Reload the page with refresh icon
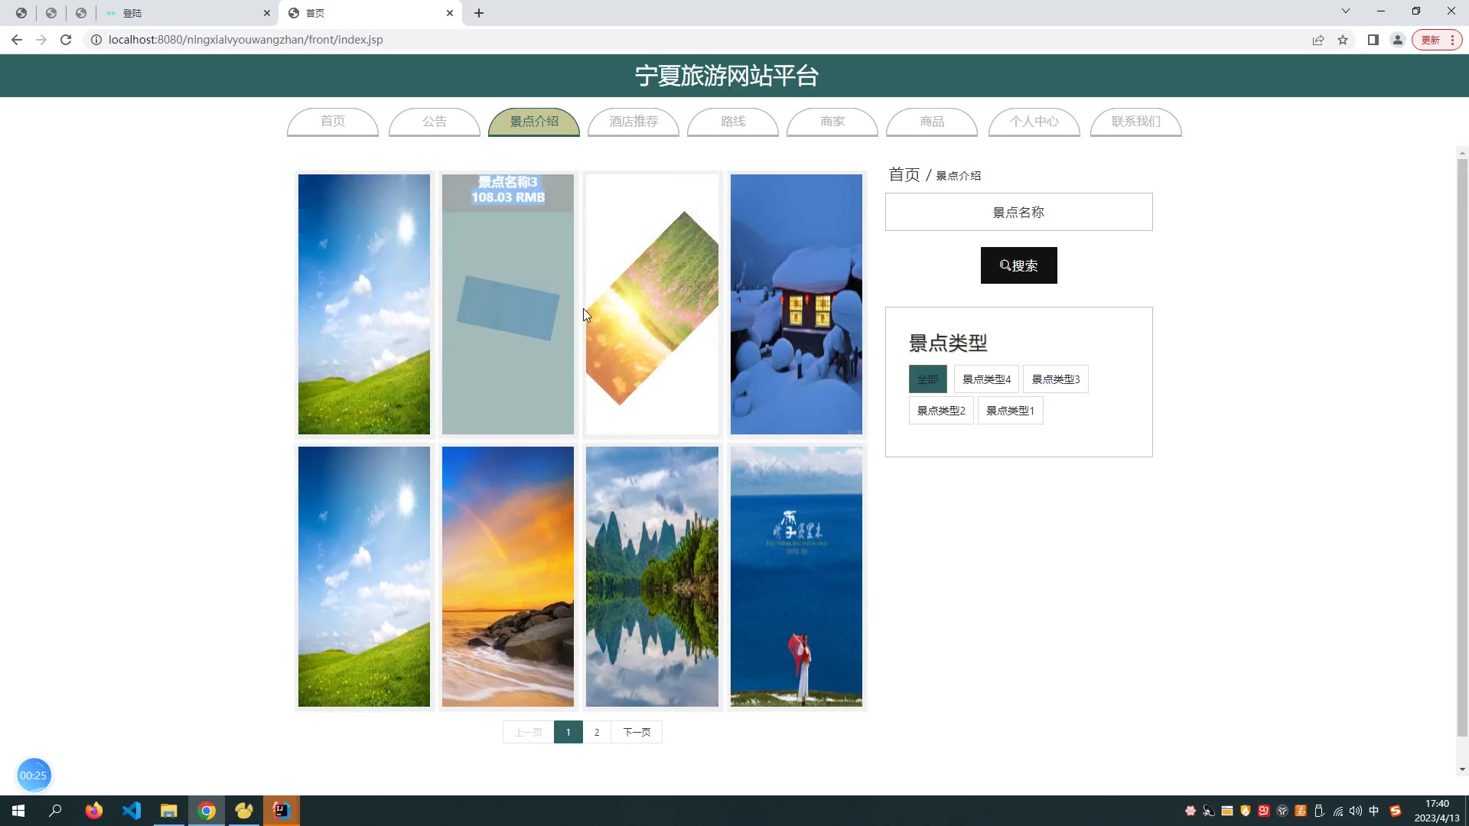 (66, 40)
